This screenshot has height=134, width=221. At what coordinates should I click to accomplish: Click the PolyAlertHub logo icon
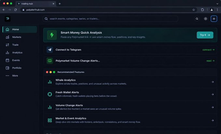[7, 19]
